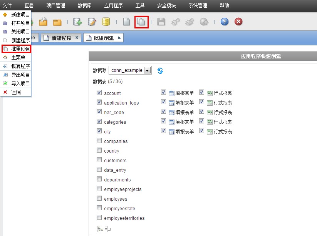Uncheck the account table checkbox
Viewport: 317px width, 236px height.
99,93
